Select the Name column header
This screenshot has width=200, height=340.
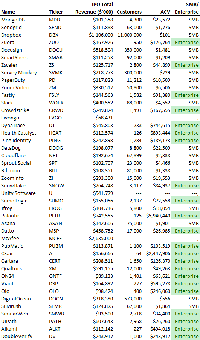[x=8, y=12]
